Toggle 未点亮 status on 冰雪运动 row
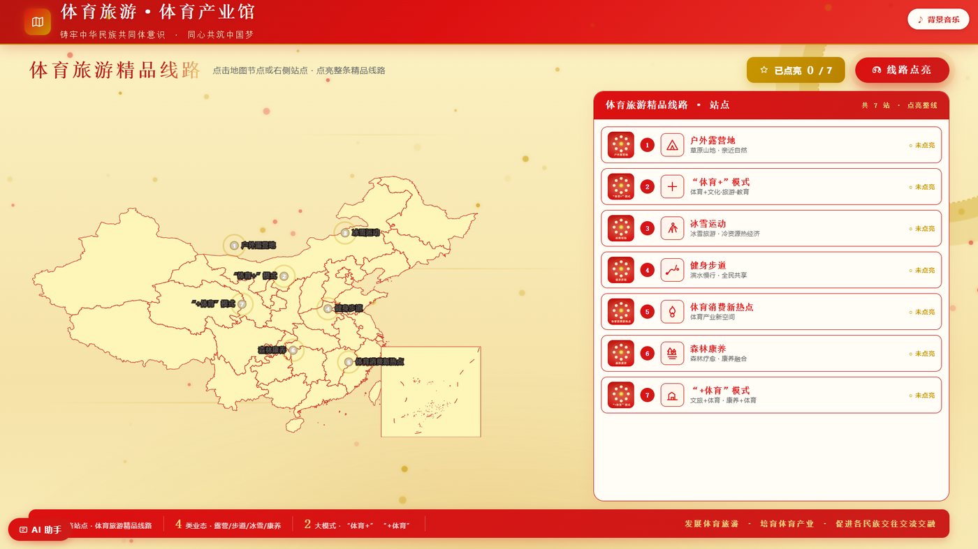Viewport: 978px width, 549px height. pos(921,229)
